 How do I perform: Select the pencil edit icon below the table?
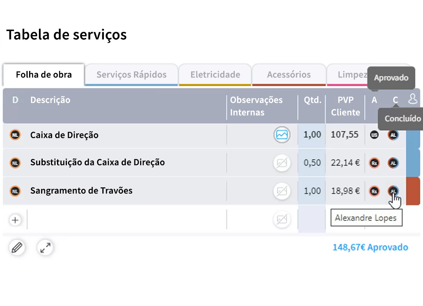coord(17,248)
